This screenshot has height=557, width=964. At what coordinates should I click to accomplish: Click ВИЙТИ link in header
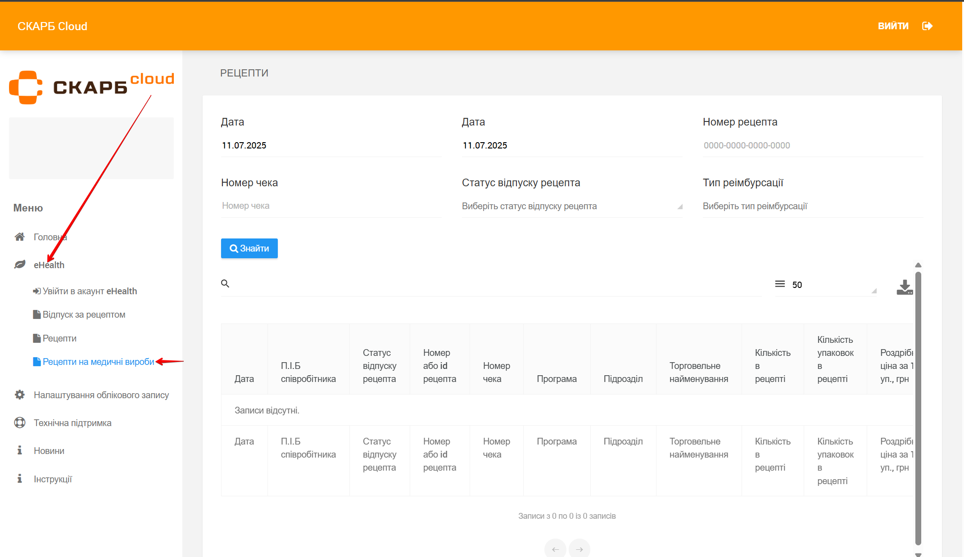tap(893, 26)
